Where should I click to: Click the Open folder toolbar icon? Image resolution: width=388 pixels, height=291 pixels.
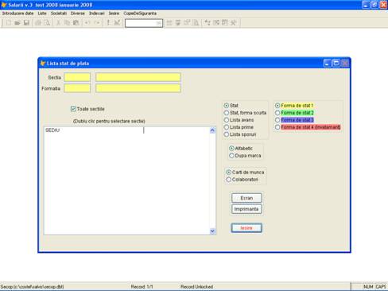tap(17, 23)
